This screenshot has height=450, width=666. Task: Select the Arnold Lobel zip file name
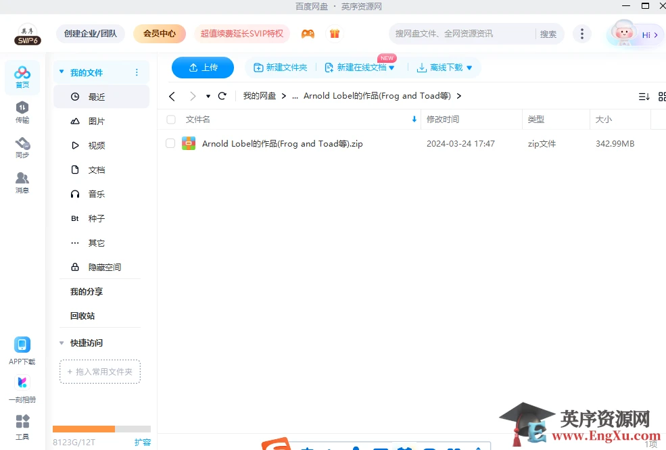(283, 143)
